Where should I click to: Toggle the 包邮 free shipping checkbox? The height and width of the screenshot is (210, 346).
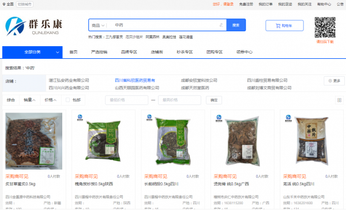pyautogui.click(x=67, y=100)
